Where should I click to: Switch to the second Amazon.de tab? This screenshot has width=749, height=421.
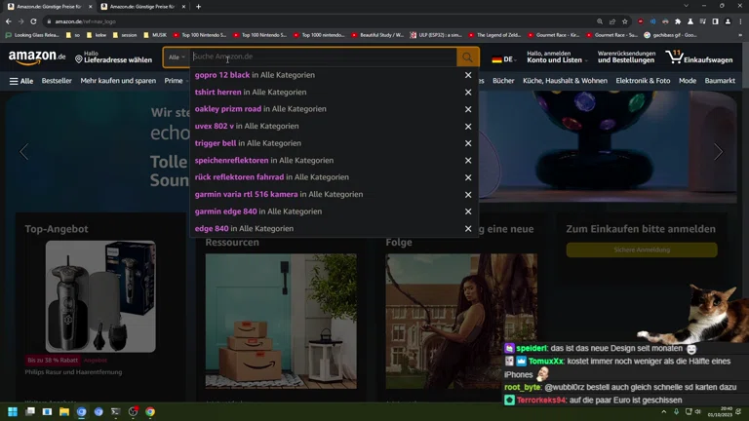pyautogui.click(x=141, y=7)
